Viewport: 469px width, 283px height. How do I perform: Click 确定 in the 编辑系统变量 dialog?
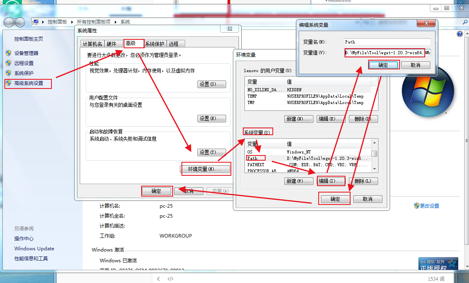(x=383, y=65)
